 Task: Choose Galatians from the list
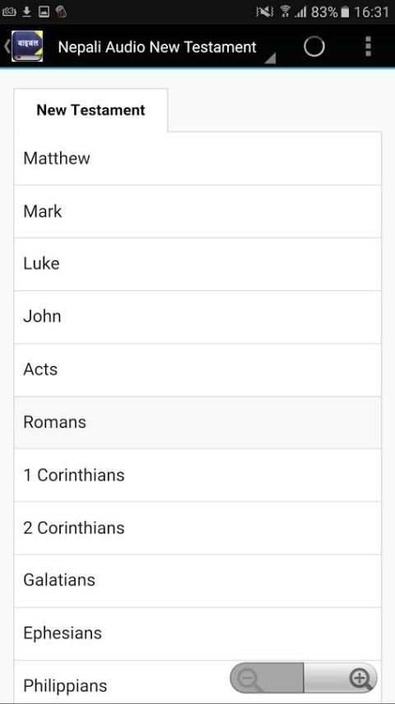197,580
